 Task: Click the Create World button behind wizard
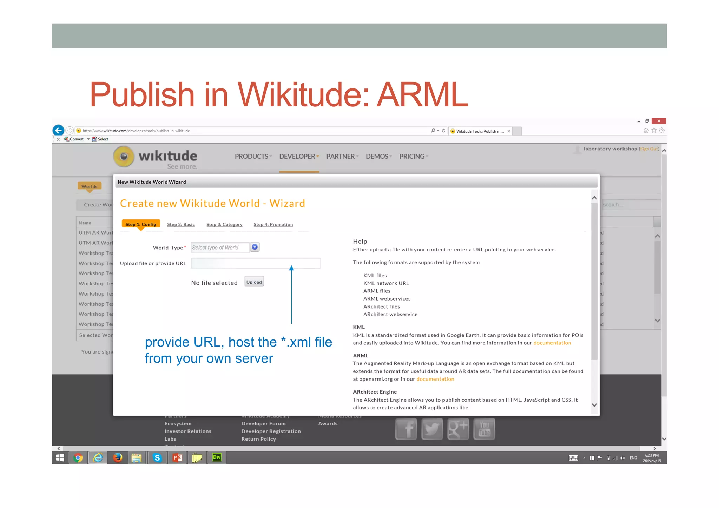[95, 205]
